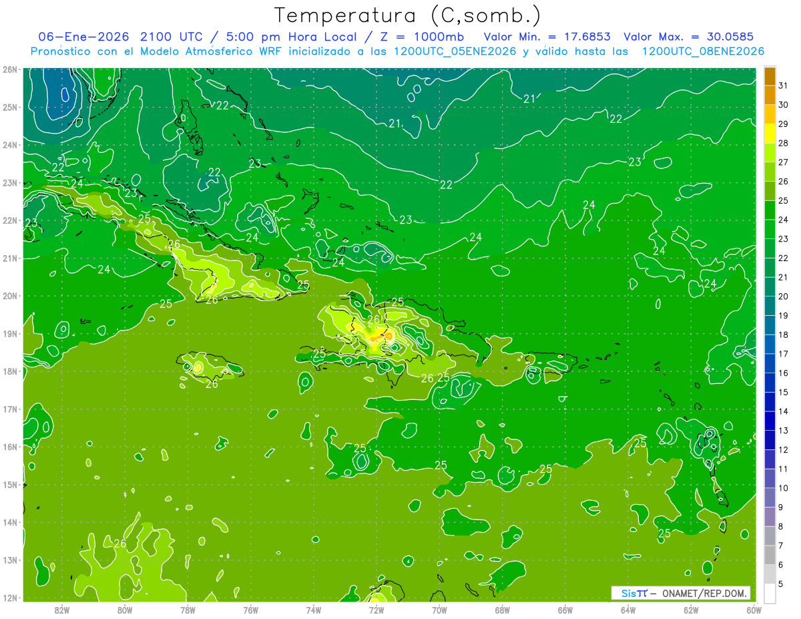Click the 76W longitude axis label

pos(250,610)
